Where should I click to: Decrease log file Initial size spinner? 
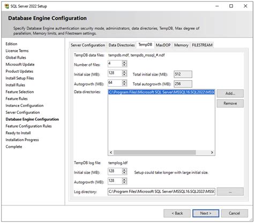124,173
